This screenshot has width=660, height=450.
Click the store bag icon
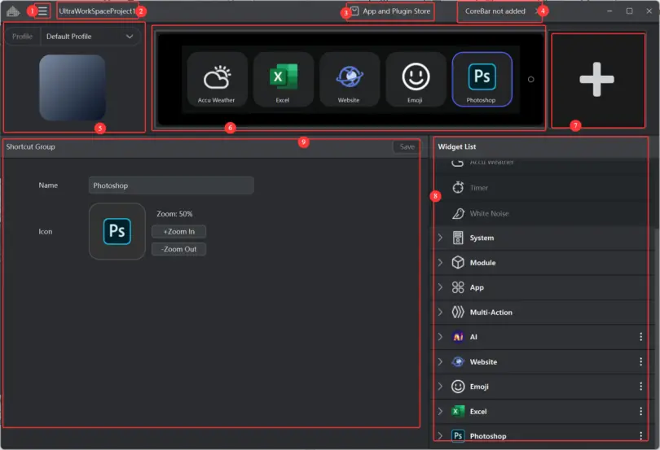pos(354,11)
